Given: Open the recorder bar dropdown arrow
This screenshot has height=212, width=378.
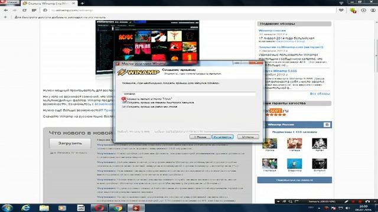Looking at the screenshot, I should (278, 201).
